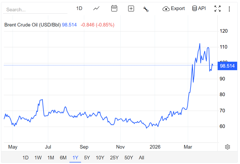The image size is (240, 164).
Task: Show the All time range
Action: [x=141, y=158]
